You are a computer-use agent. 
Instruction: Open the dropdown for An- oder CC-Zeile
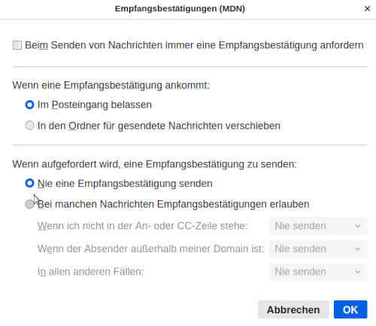click(x=318, y=226)
